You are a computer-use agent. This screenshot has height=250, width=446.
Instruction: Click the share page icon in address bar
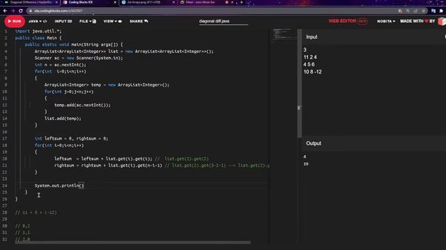pyautogui.click(x=415, y=11)
